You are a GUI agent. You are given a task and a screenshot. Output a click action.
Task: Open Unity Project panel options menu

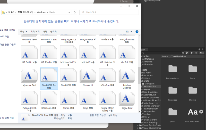pyautogui.click(x=202, y=49)
